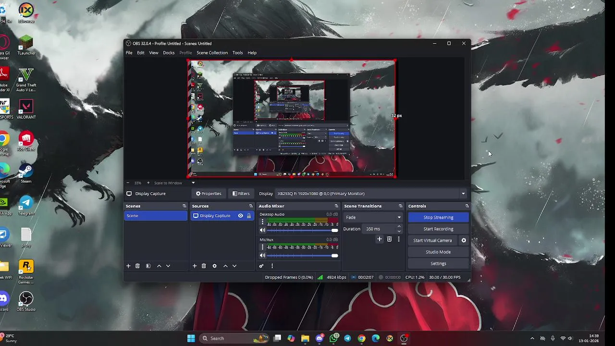This screenshot has height=346, width=615.
Task: Click Start Virtual Camera
Action: [432, 240]
